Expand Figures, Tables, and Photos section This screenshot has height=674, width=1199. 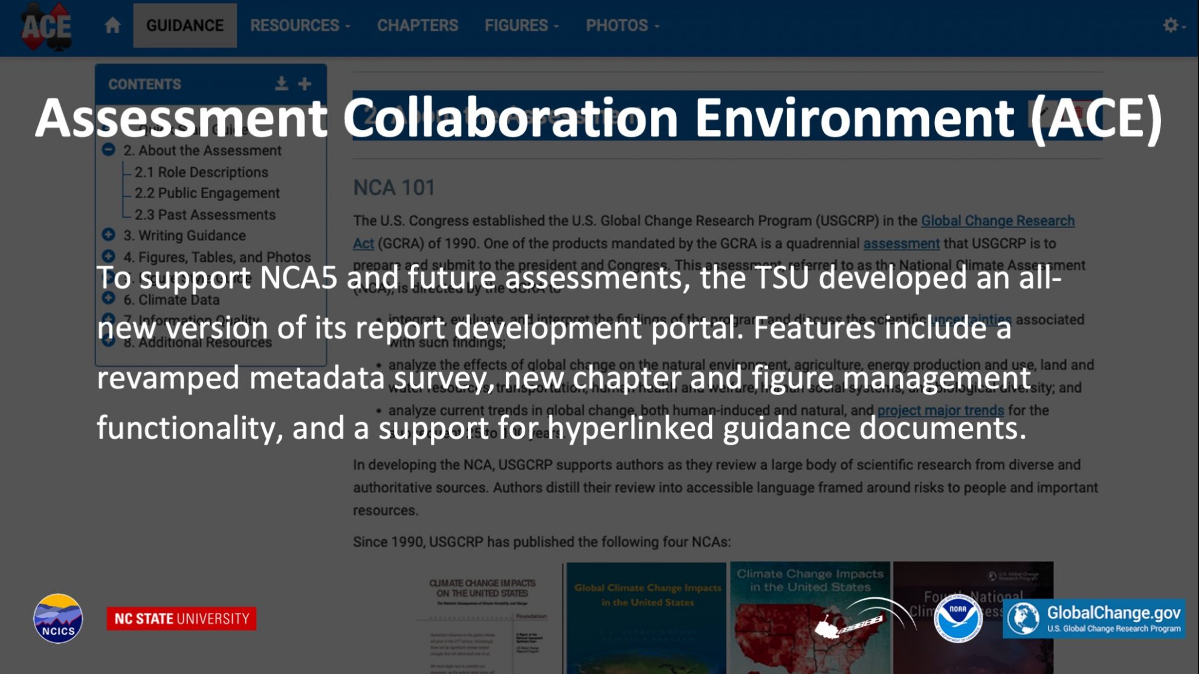(x=109, y=256)
